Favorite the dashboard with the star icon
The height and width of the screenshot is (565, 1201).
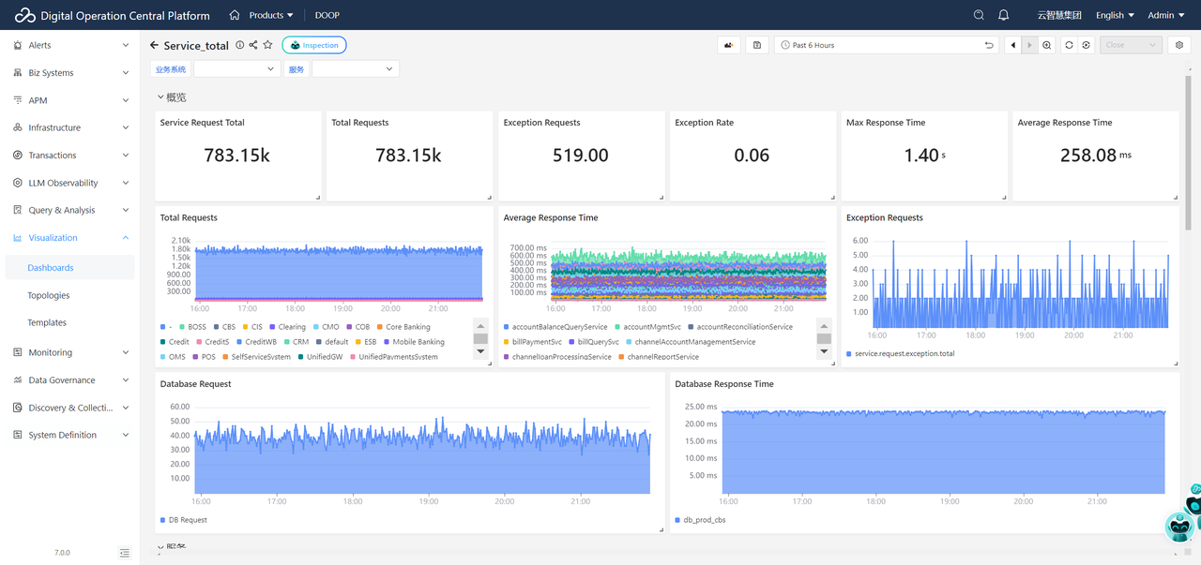[267, 45]
